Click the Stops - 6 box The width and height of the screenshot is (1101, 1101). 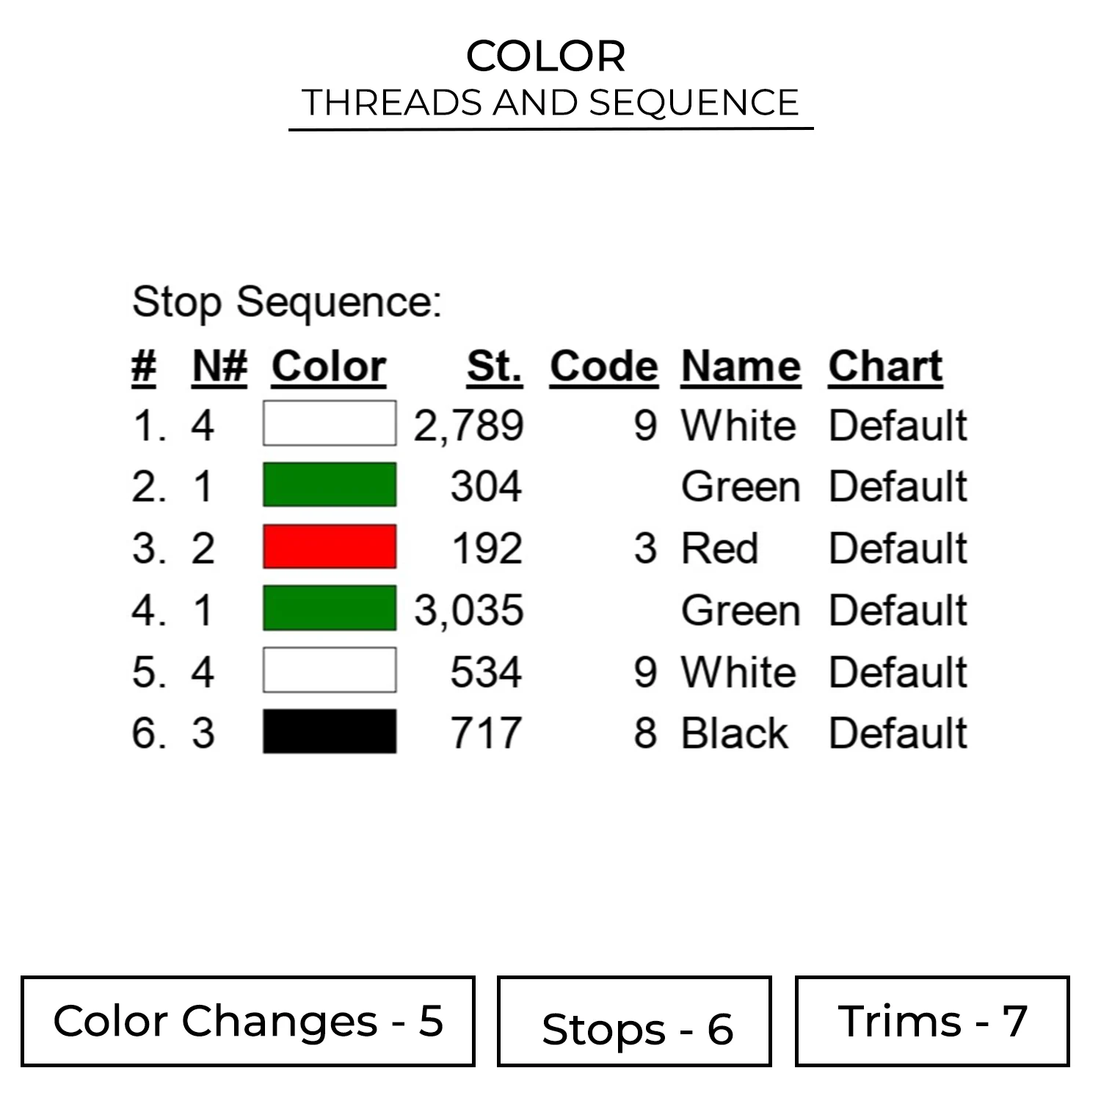click(634, 1021)
